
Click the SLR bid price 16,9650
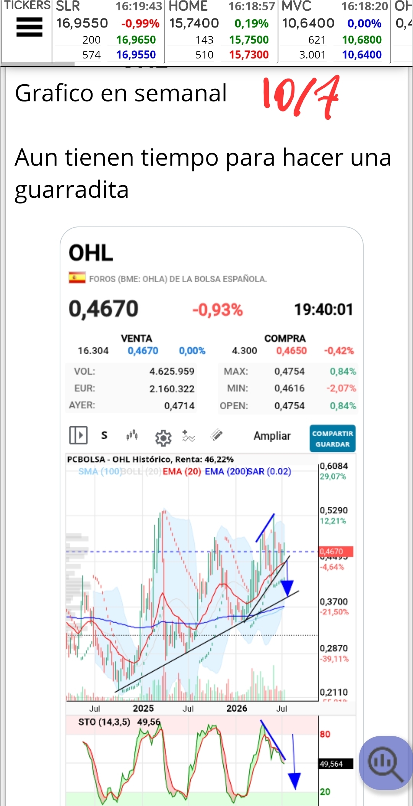pyautogui.click(x=136, y=40)
